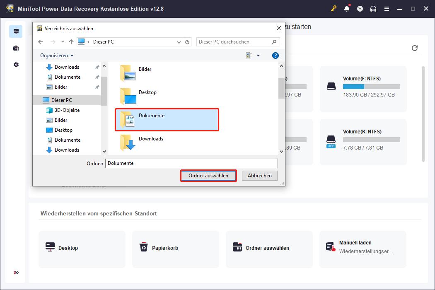Expand the sidebar with the double chevrons
The height and width of the screenshot is (290, 435).
[16, 273]
